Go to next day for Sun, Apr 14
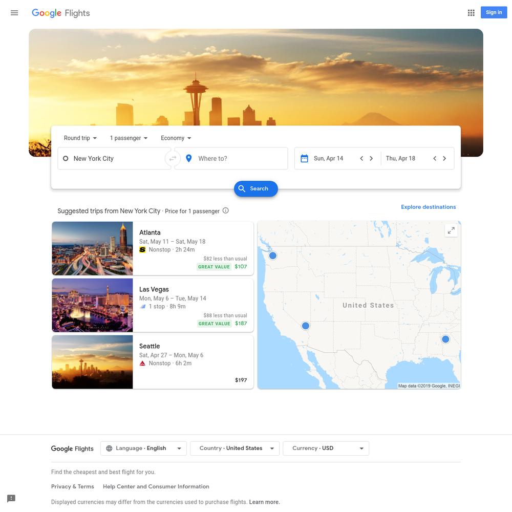The image size is (512, 512). (371, 158)
